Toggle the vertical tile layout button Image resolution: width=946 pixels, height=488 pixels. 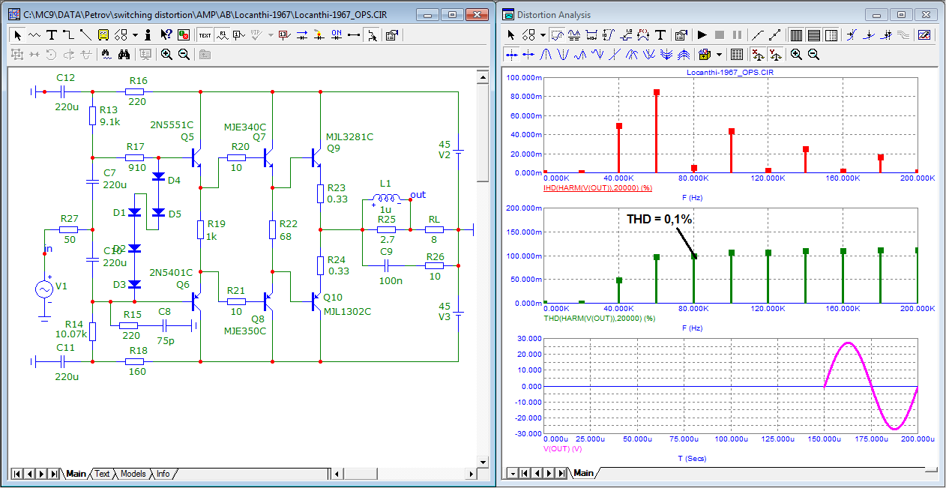click(796, 34)
